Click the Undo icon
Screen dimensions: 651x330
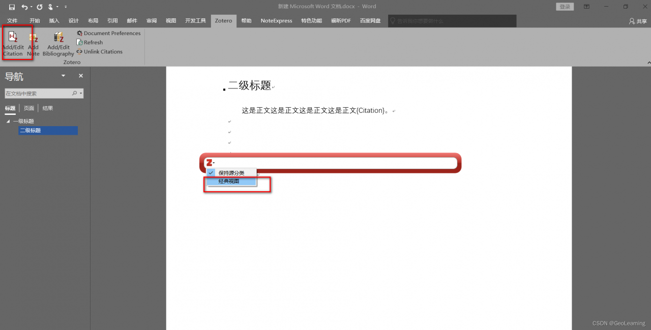(25, 7)
